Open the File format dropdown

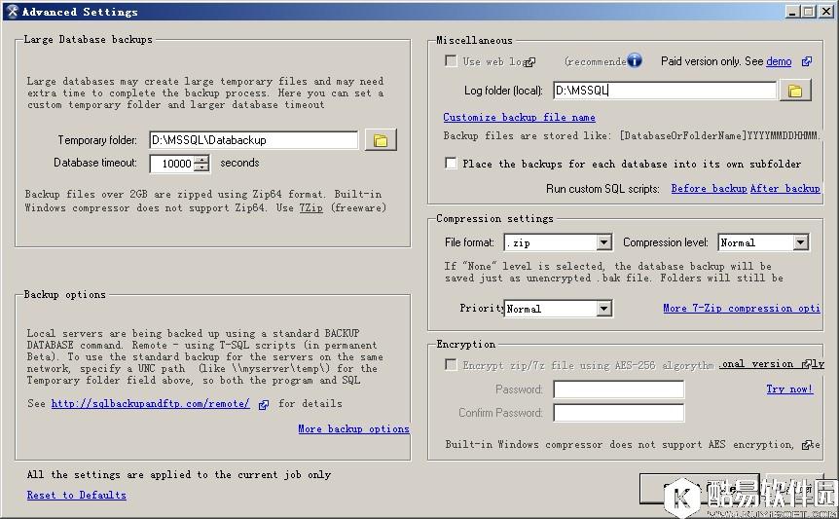coord(603,242)
